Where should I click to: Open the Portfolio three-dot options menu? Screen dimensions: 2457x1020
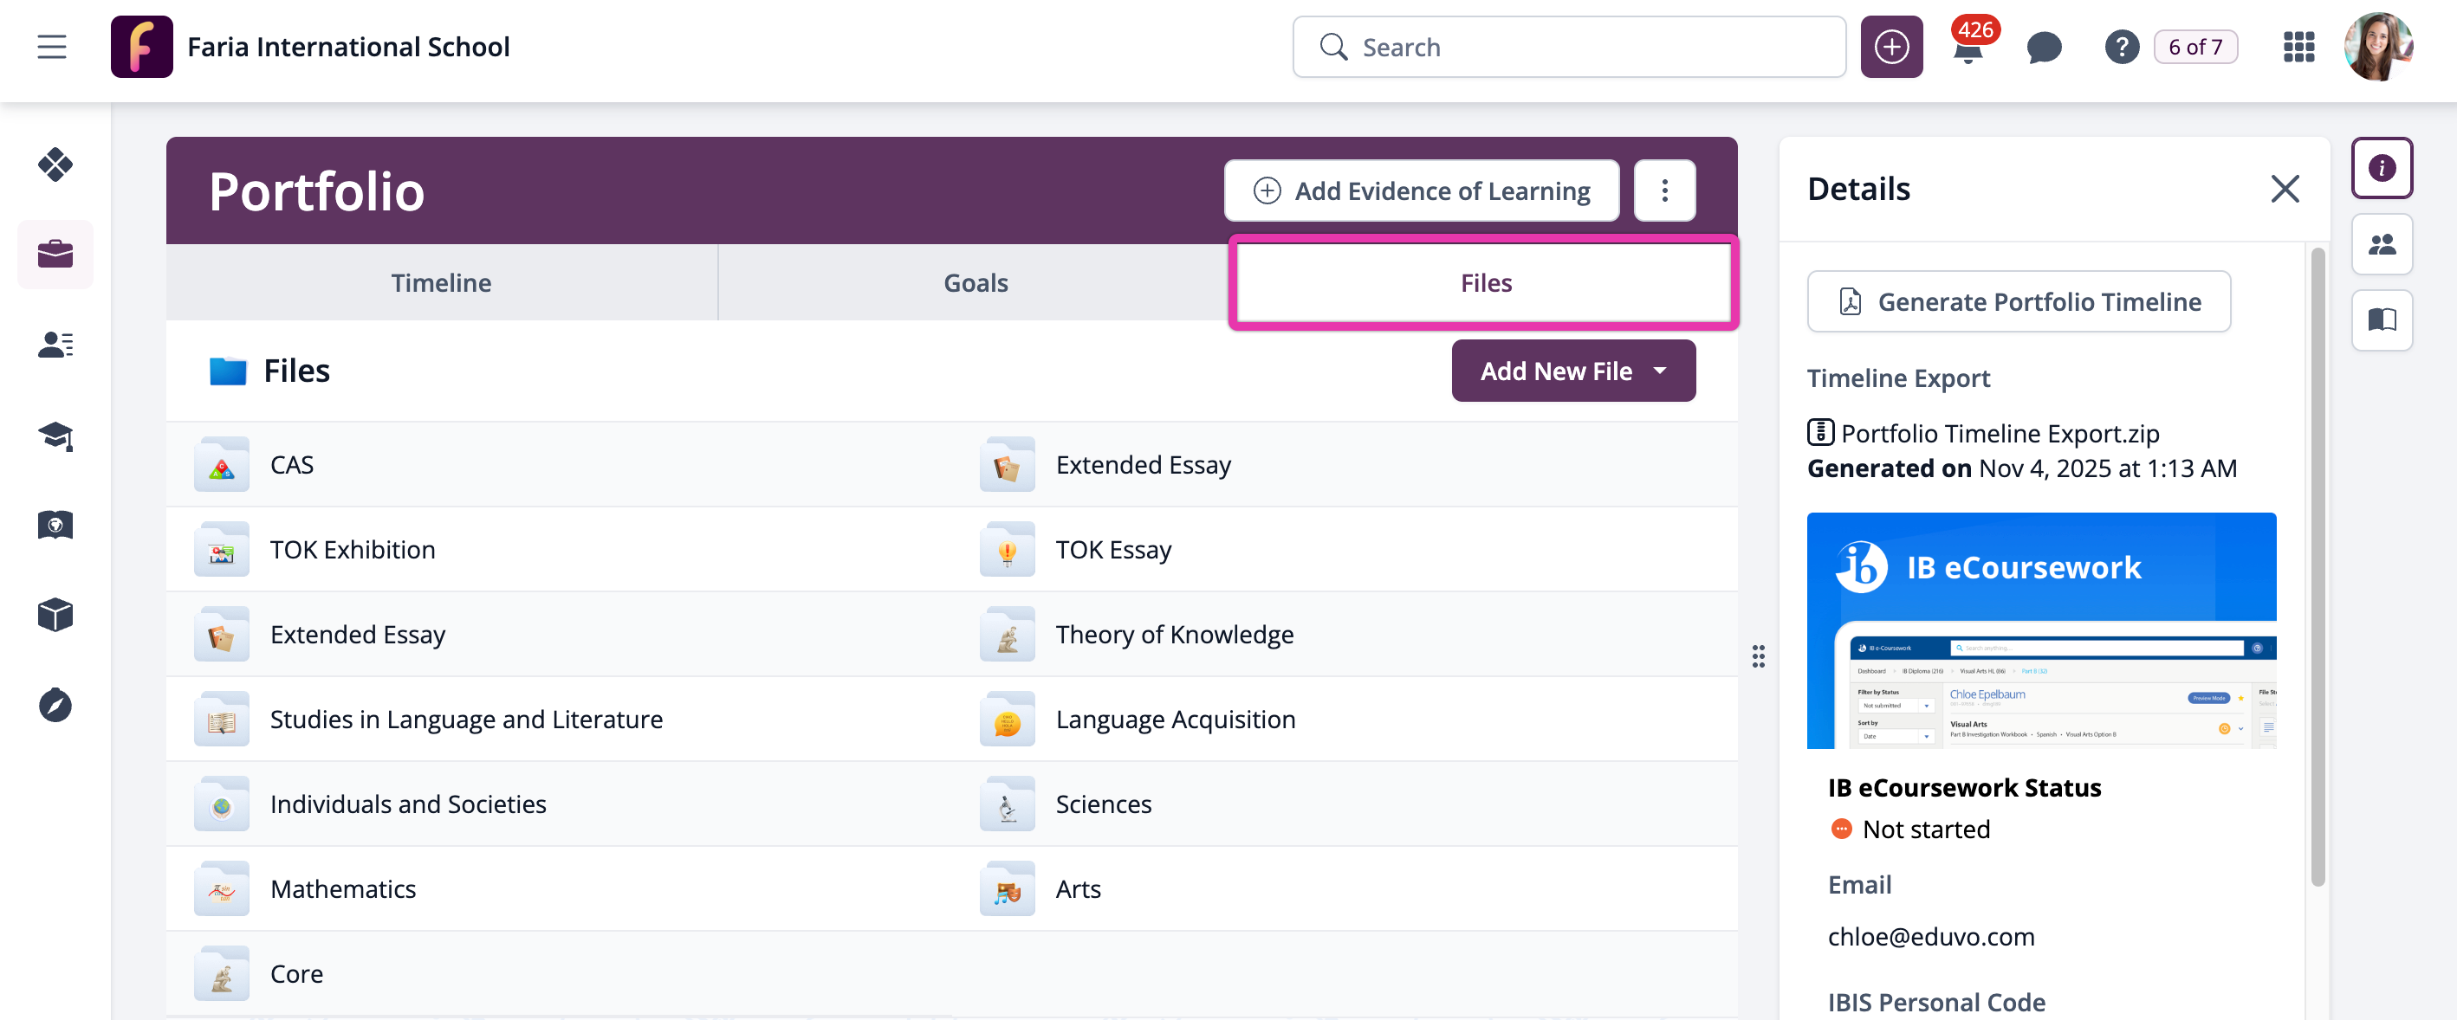[x=1663, y=190]
